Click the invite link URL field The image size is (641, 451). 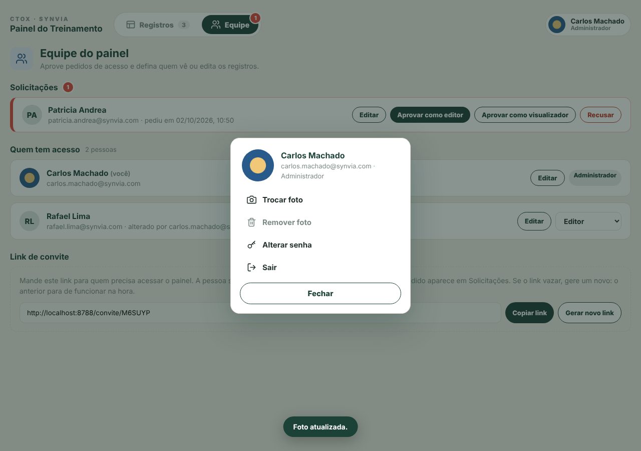click(x=260, y=313)
